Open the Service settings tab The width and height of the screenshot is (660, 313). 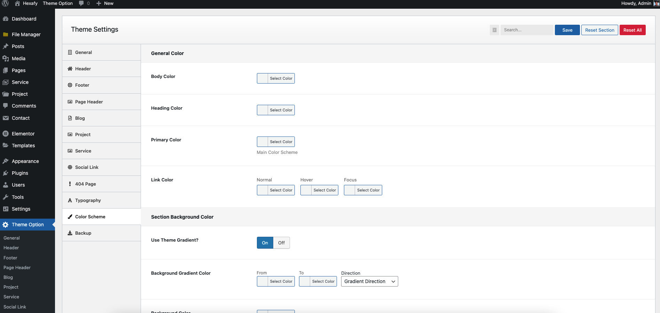point(101,151)
